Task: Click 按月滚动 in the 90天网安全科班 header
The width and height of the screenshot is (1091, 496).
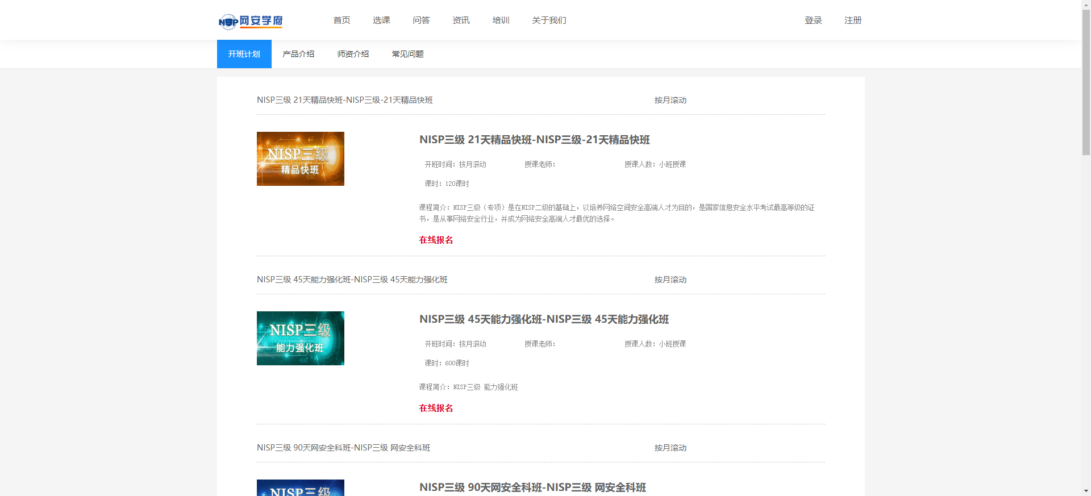Action: point(671,448)
